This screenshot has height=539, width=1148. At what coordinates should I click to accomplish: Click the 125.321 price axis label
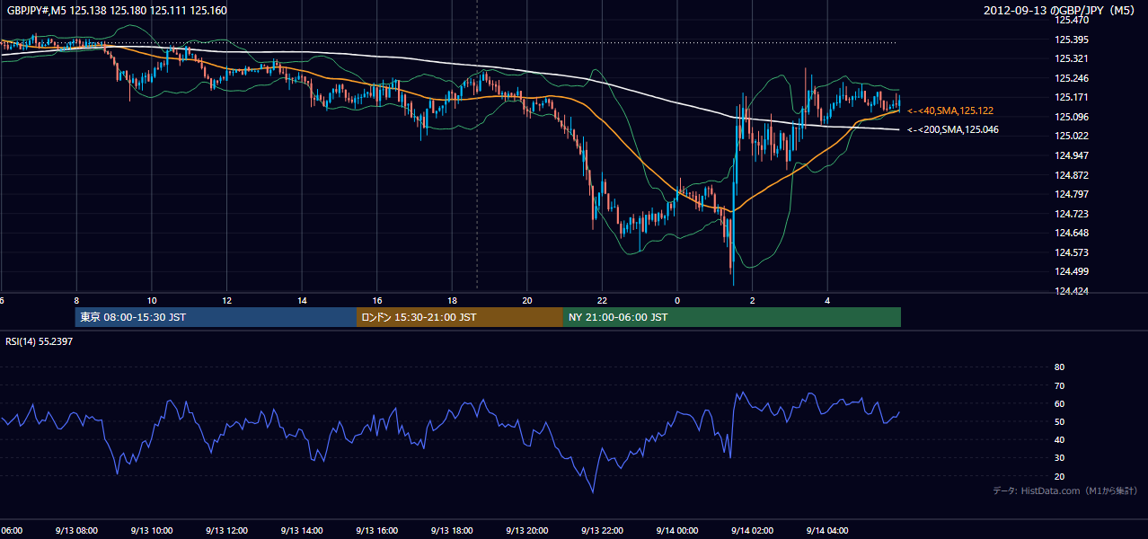[1073, 58]
